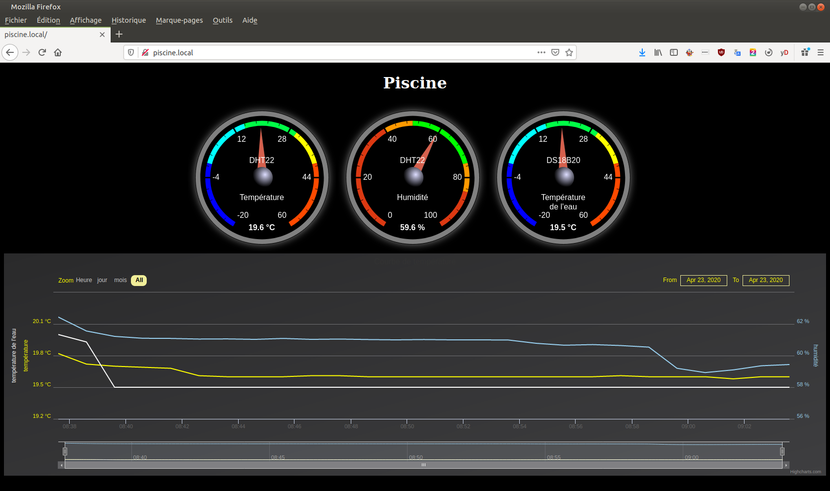Save page to Pocket
Screen dimensions: 830x491
555,52
